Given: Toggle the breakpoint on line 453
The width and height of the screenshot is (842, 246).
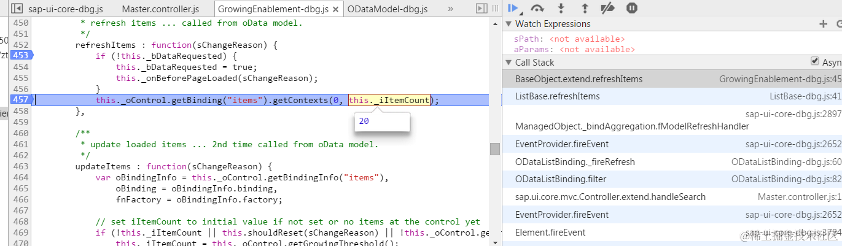Looking at the screenshot, I should coord(21,56).
